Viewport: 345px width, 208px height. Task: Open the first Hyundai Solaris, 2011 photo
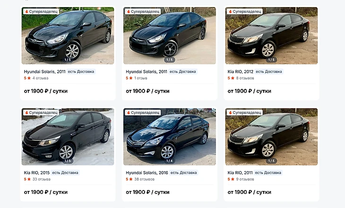(x=68, y=35)
